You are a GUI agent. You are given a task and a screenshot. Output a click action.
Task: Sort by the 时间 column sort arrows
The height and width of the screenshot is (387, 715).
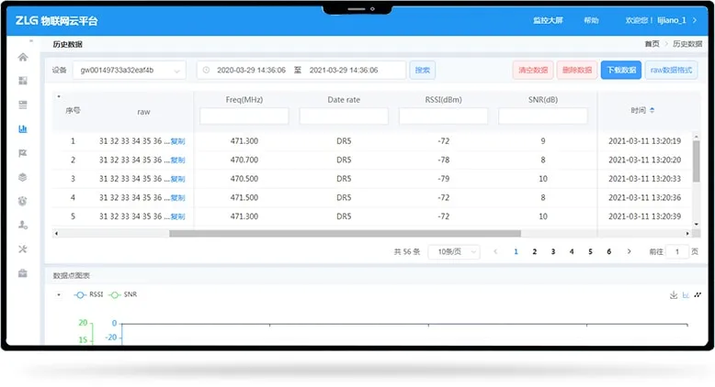[653, 110]
